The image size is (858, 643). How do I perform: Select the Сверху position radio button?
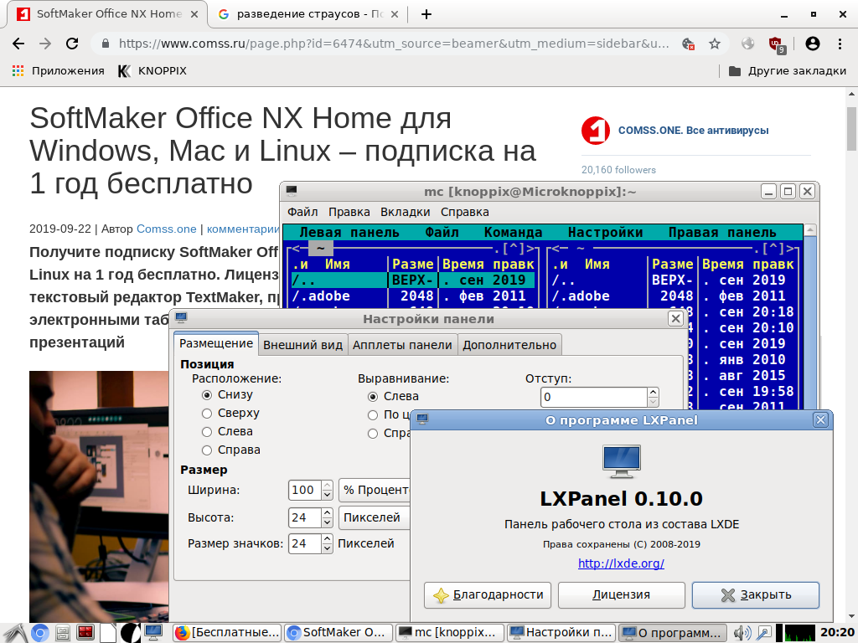coord(207,414)
